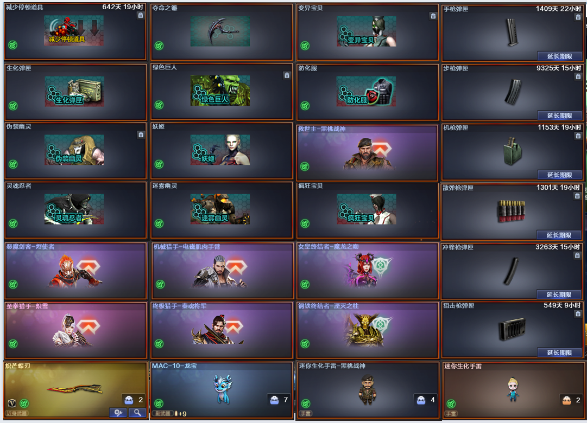Select the 圣拳猎手-炽雪 character card
Screen dimensions: 587x423
pyautogui.click(x=75, y=330)
